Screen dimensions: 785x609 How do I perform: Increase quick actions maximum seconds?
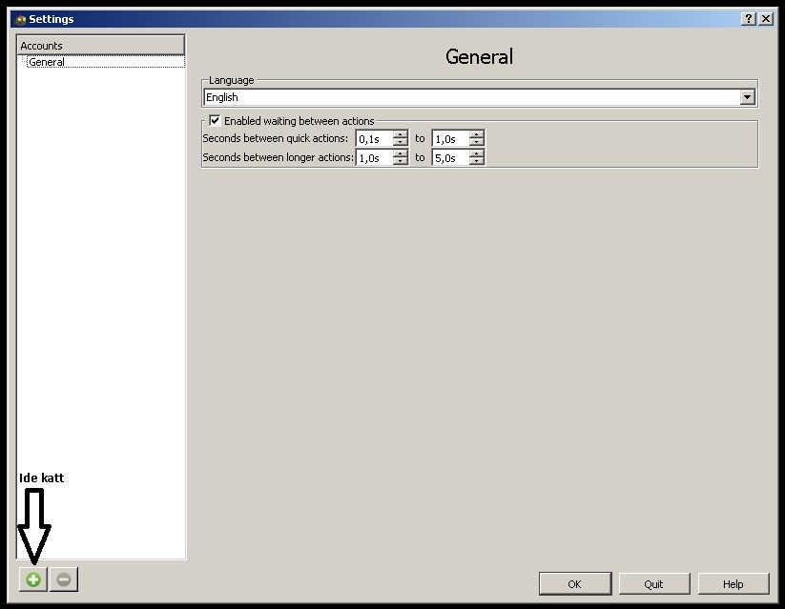(x=476, y=134)
